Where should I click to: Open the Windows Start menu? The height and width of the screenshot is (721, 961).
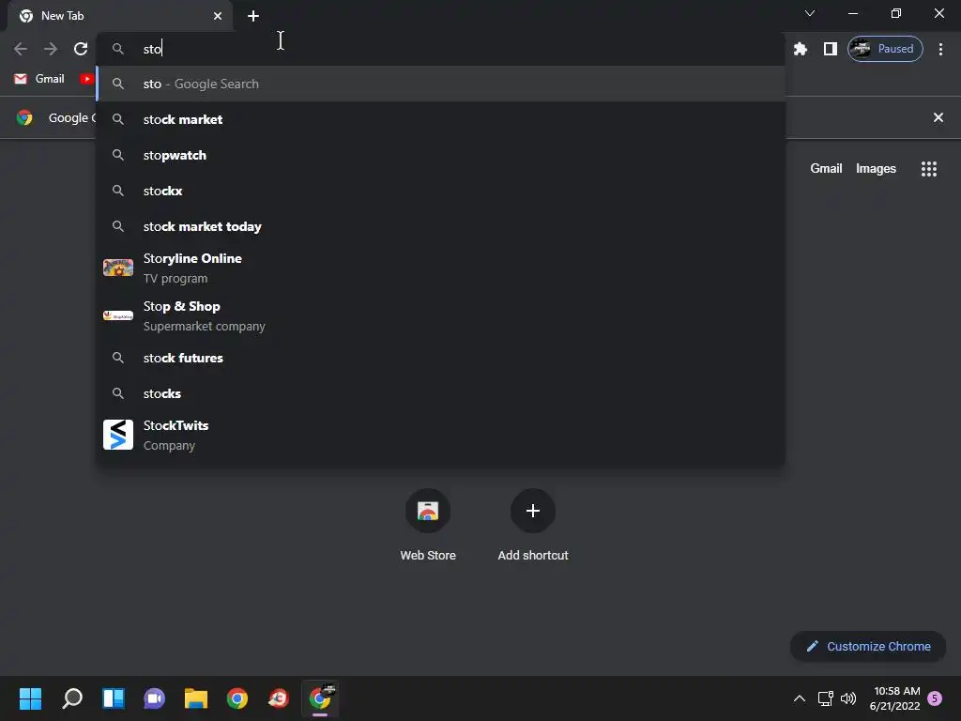point(30,698)
